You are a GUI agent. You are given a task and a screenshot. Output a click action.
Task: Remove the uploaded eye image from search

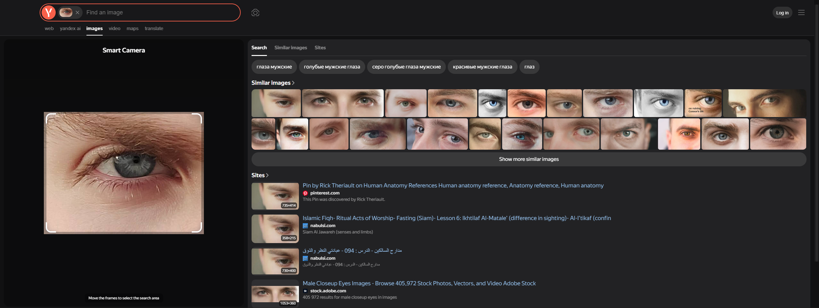tap(77, 12)
